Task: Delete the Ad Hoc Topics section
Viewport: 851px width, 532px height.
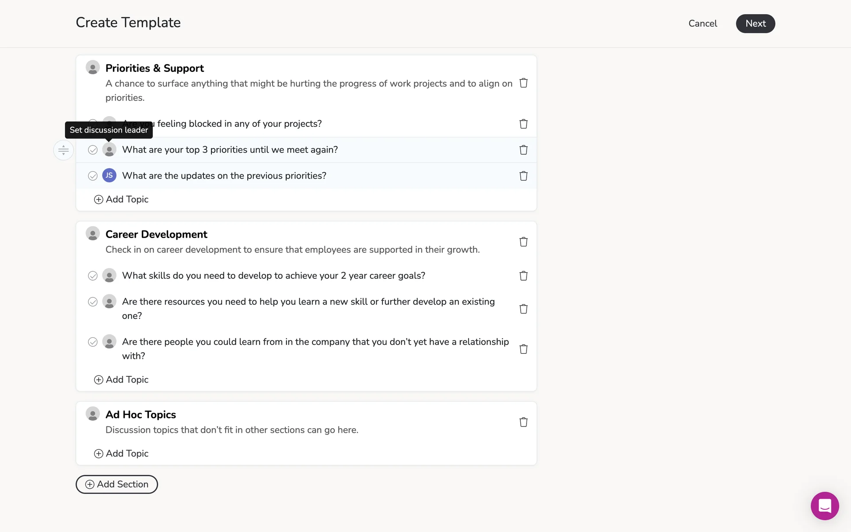Action: (523, 422)
